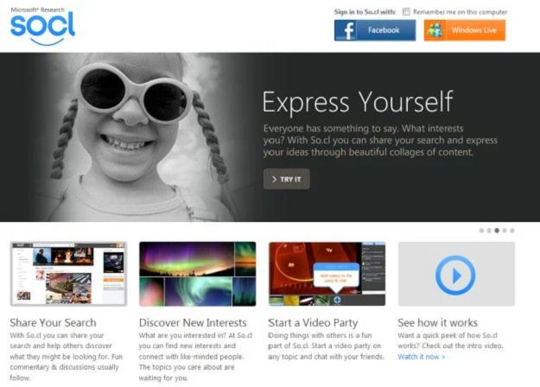Click the Discover New Interests heading
Image resolution: width=540 pixels, height=387 pixels.
(x=193, y=323)
